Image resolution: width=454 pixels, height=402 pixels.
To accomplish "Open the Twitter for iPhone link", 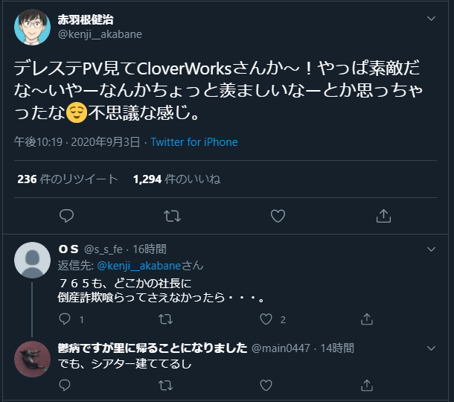I will (194, 142).
